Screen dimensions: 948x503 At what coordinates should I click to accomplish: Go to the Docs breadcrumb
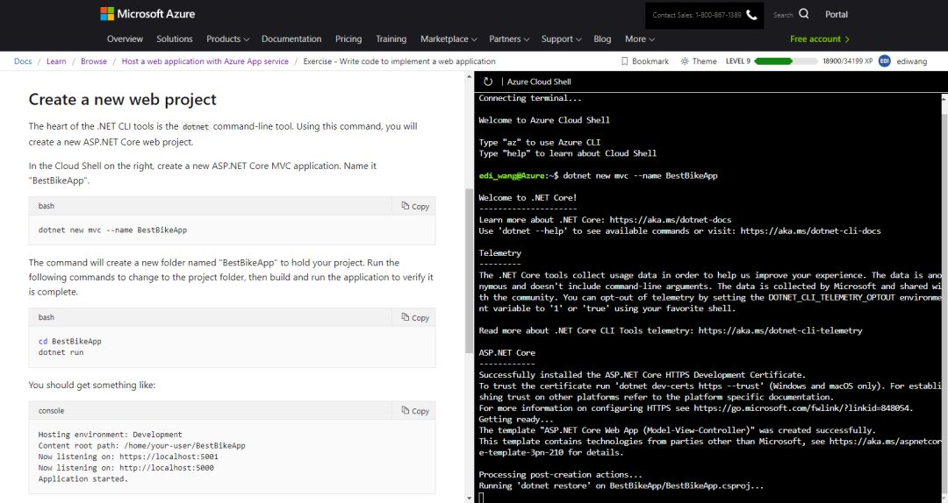coord(23,61)
